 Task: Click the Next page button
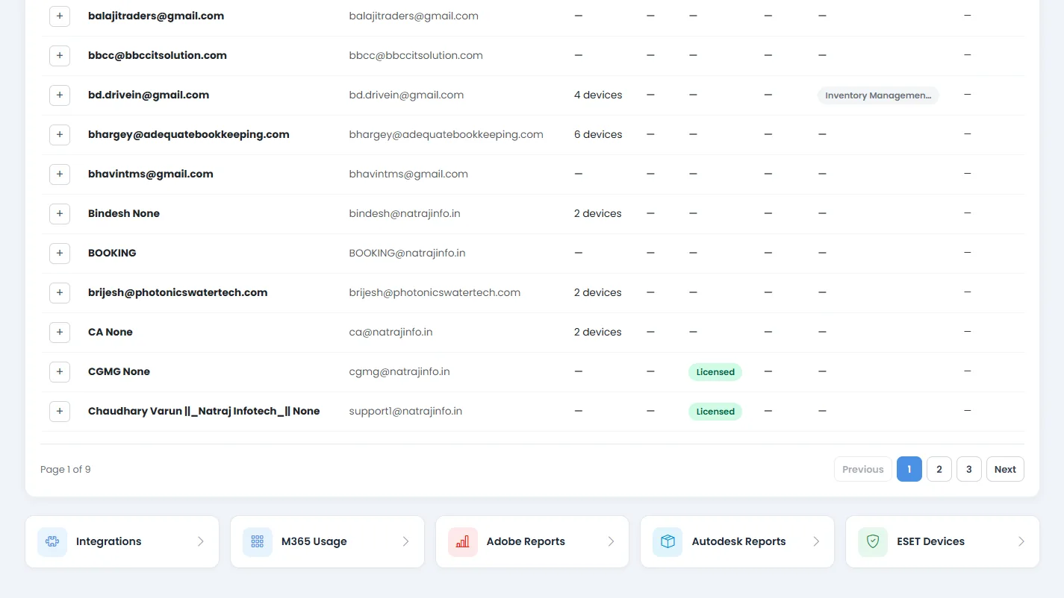pos(1005,470)
